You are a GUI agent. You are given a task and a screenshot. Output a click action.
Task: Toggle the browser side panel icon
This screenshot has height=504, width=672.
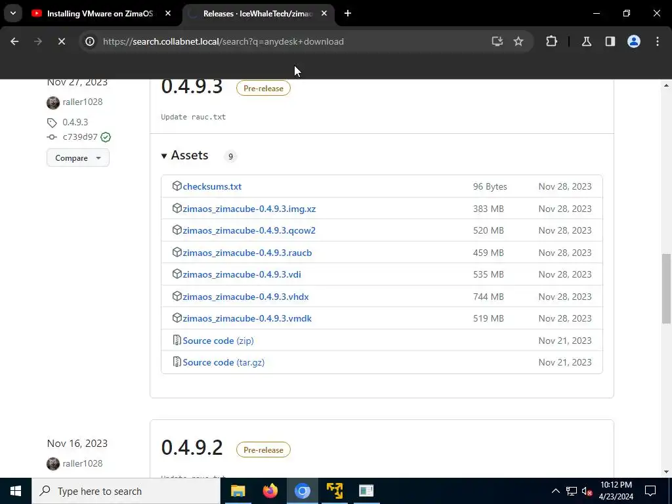click(x=610, y=41)
